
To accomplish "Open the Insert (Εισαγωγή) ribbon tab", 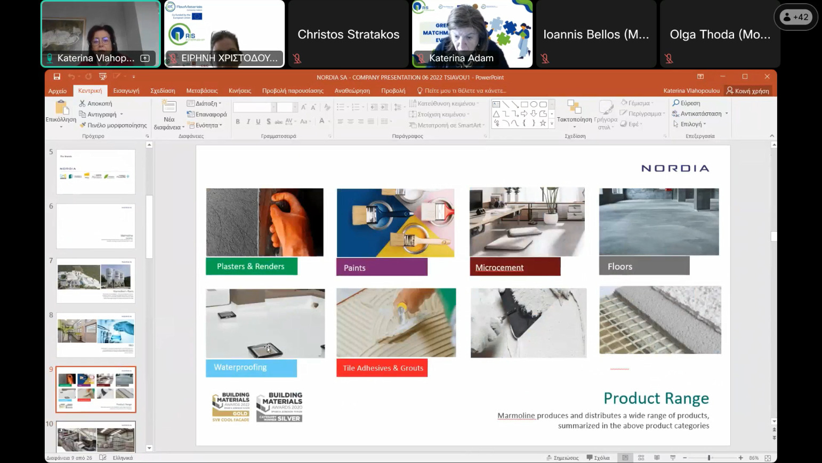I will (126, 91).
